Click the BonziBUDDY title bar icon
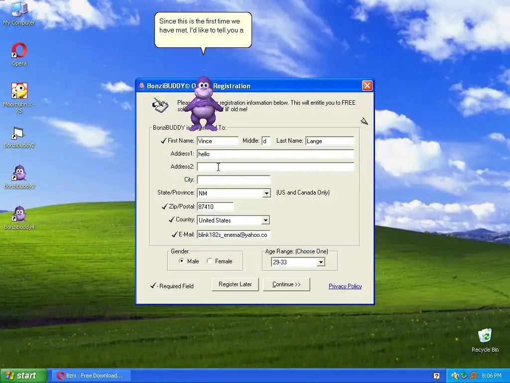Image resolution: width=510 pixels, height=383 pixels. (x=141, y=86)
